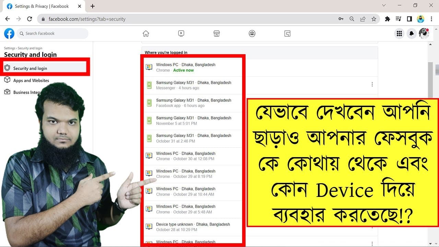Click the Settings breadcrumb link
Screen dimensions: 439x247
(x=10, y=48)
